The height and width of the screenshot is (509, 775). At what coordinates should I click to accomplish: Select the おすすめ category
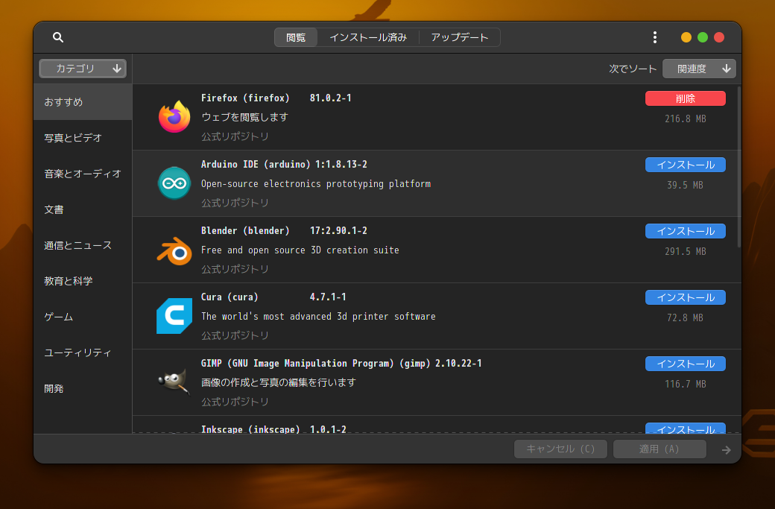point(83,102)
